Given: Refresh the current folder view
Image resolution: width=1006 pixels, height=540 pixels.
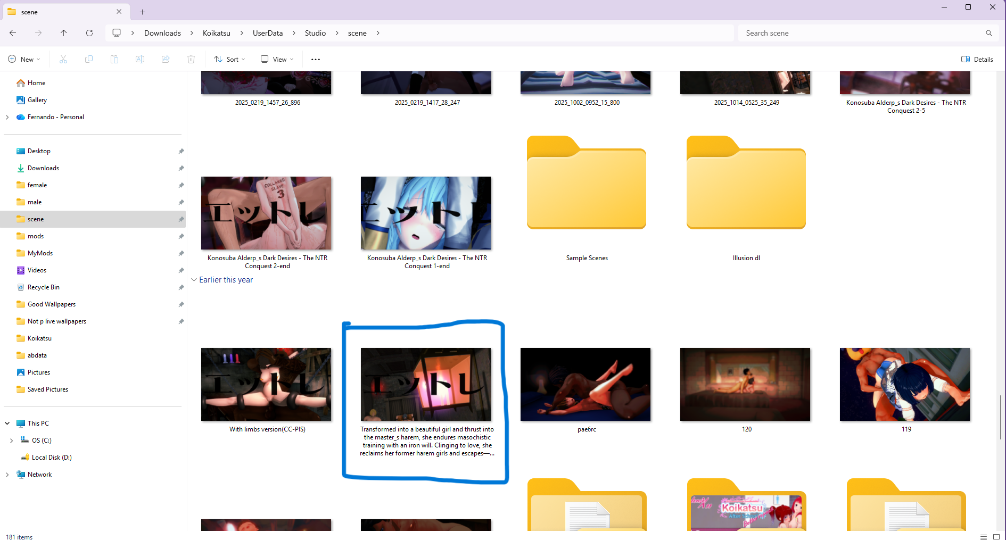Looking at the screenshot, I should coord(89,33).
